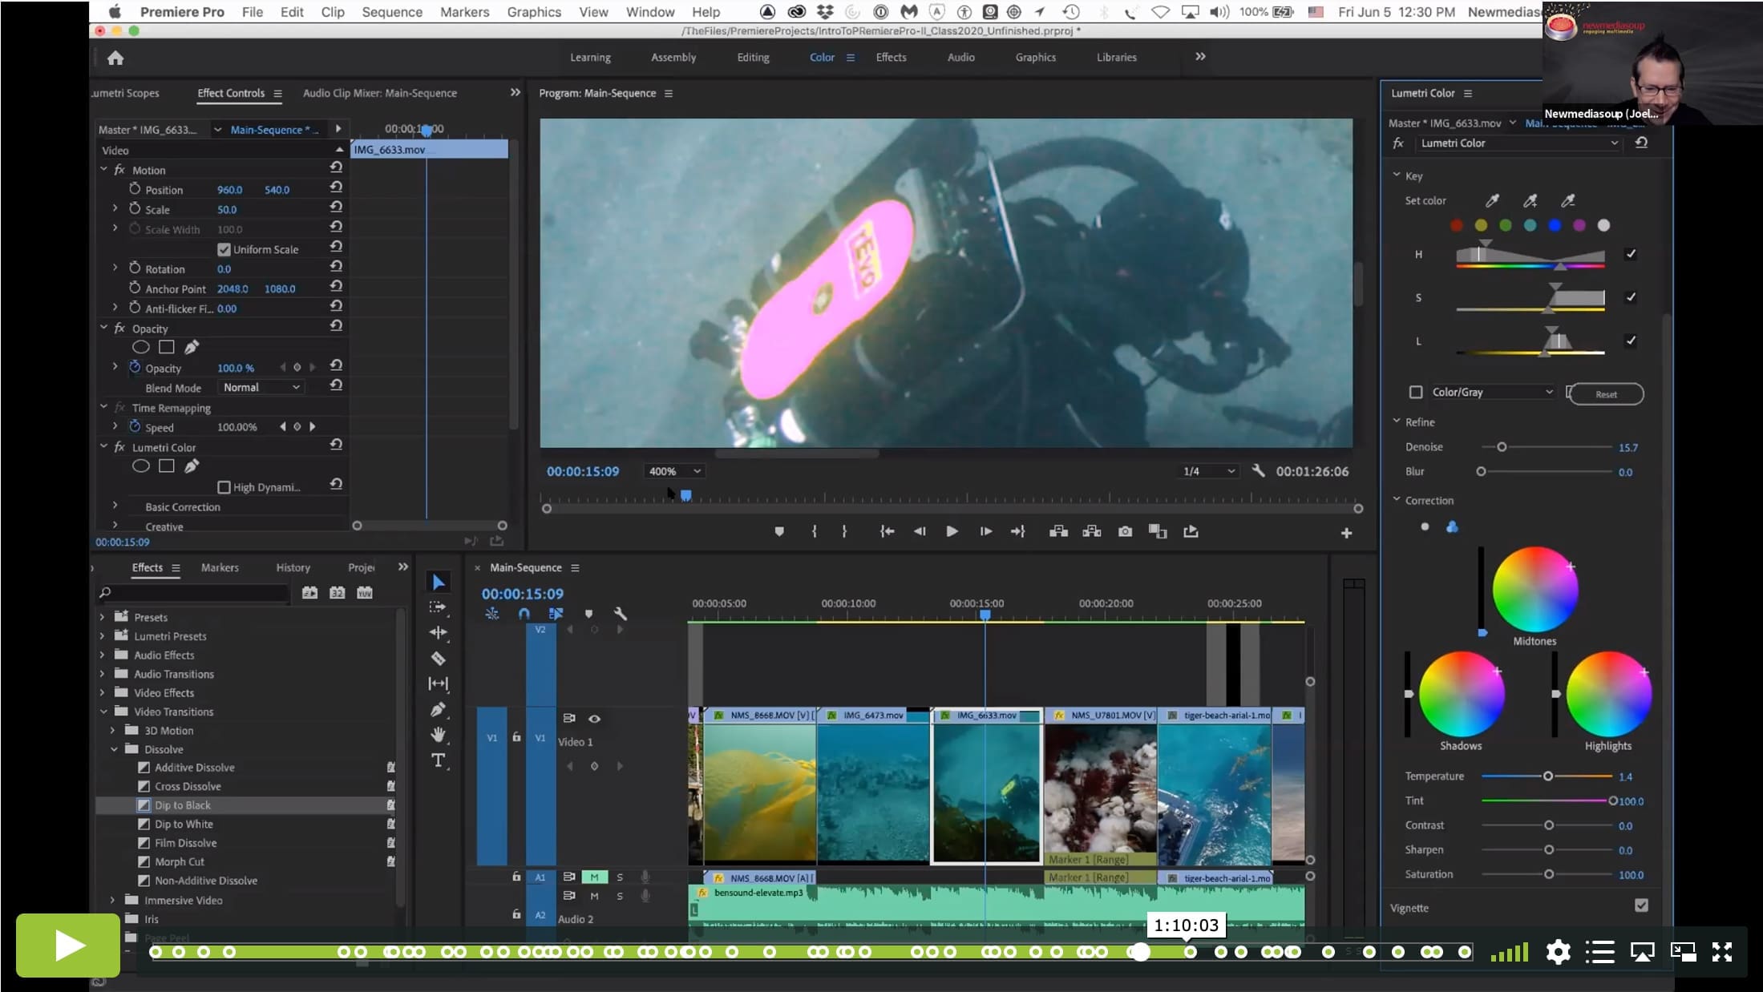
Task: Click the play button in Program monitor
Action: coord(952,531)
